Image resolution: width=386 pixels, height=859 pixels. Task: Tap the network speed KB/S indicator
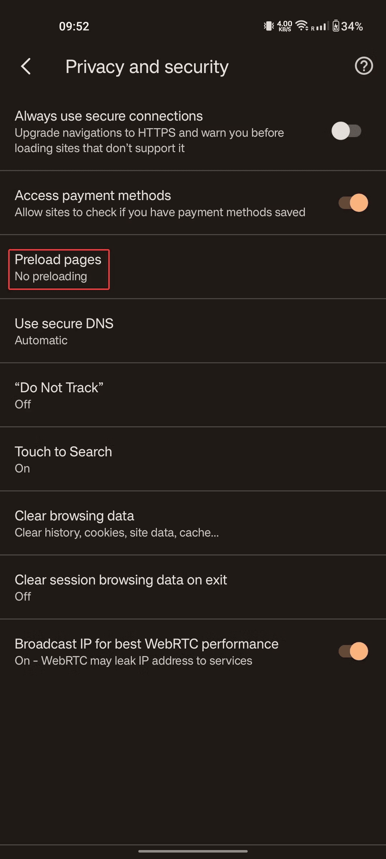coord(284,26)
